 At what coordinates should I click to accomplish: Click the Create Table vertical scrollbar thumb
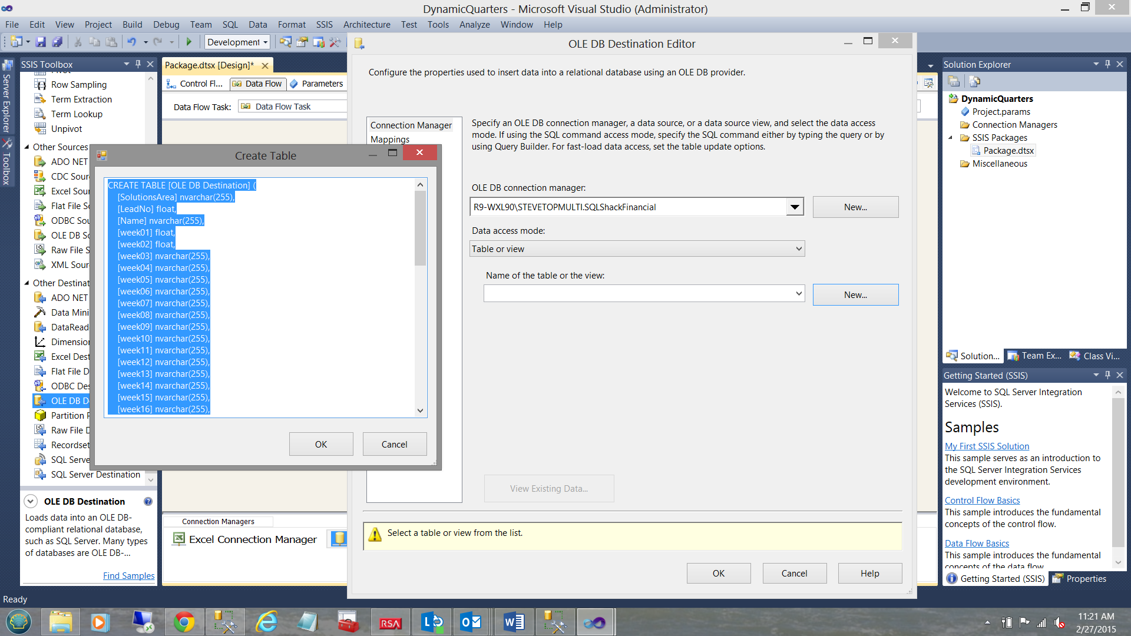click(x=420, y=228)
